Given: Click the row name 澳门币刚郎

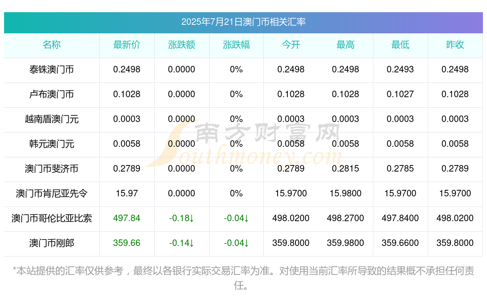Looking at the screenshot, I should coord(52,243).
